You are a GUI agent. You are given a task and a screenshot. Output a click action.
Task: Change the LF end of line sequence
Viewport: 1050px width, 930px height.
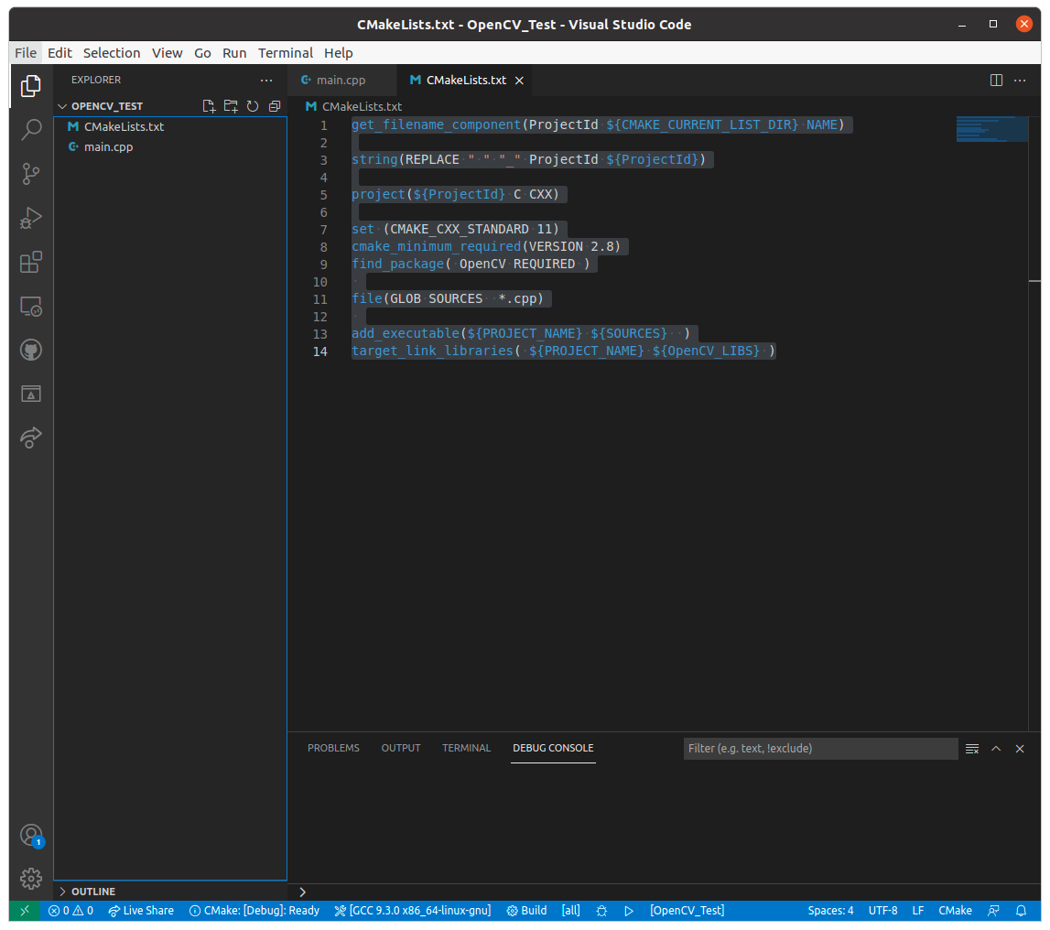[x=917, y=911]
